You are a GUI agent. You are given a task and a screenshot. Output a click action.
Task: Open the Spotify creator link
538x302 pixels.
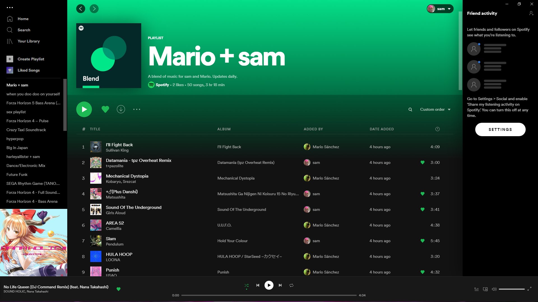162,85
